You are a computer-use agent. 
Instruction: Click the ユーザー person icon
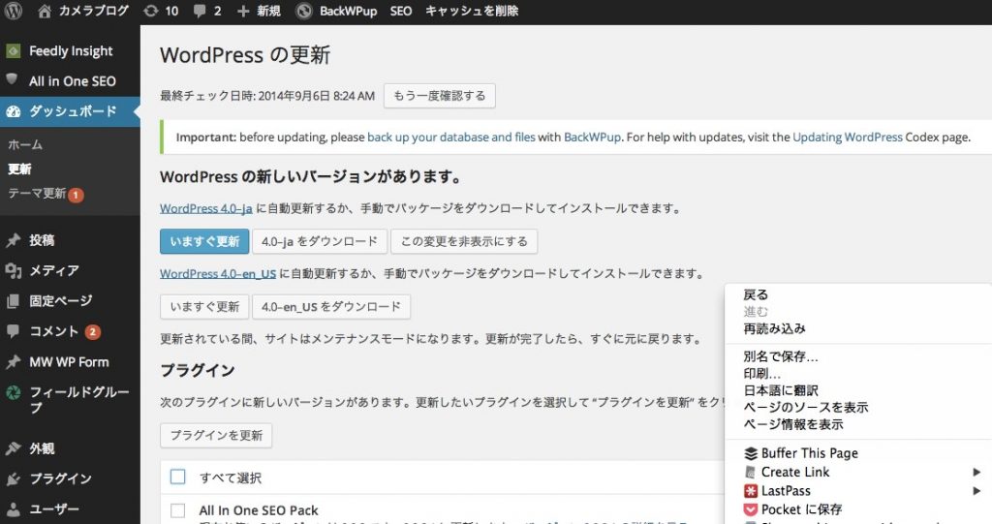(14, 509)
